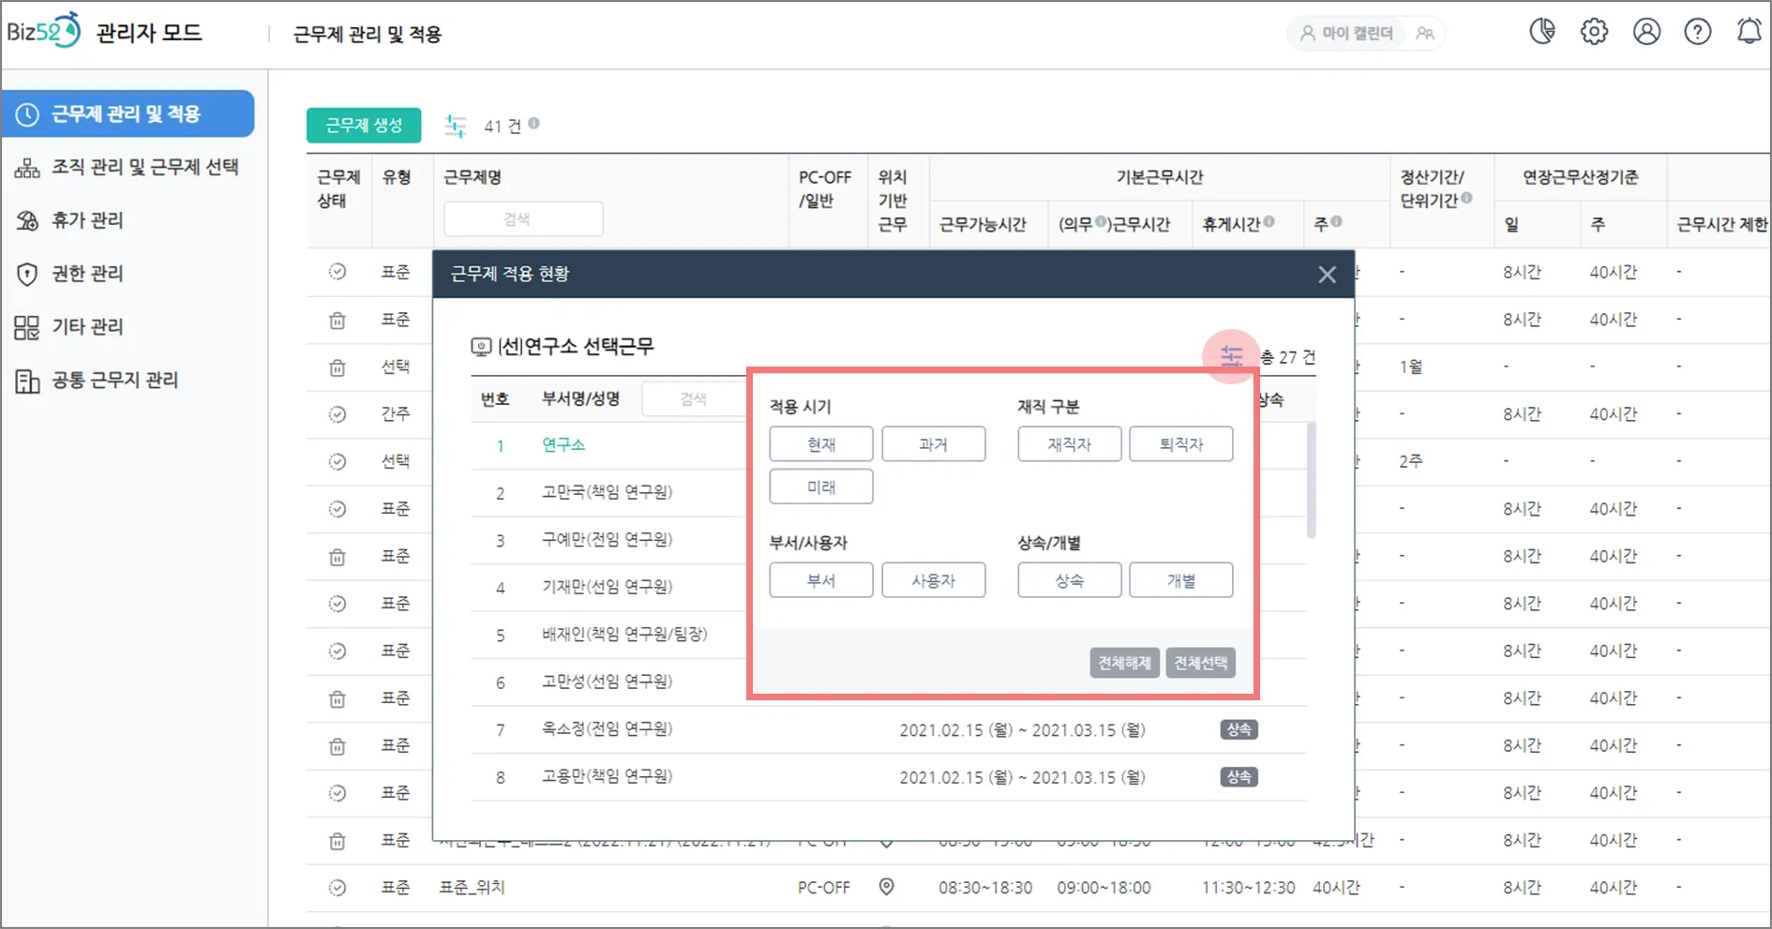The height and width of the screenshot is (929, 1772).
Task: Toggle the 사용자 filter option
Action: 934,580
